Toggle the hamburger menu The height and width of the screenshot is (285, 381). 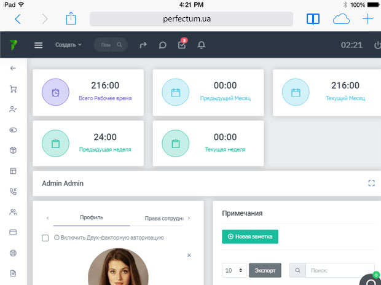(x=38, y=45)
